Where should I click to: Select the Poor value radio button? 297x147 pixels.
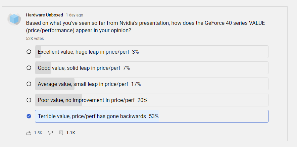[29, 100]
